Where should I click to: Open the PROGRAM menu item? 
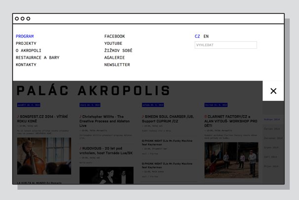point(25,36)
